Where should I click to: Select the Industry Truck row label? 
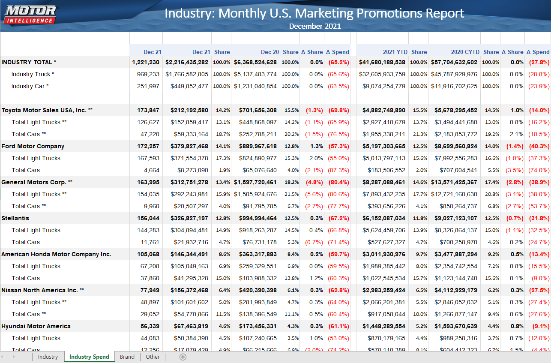point(33,74)
